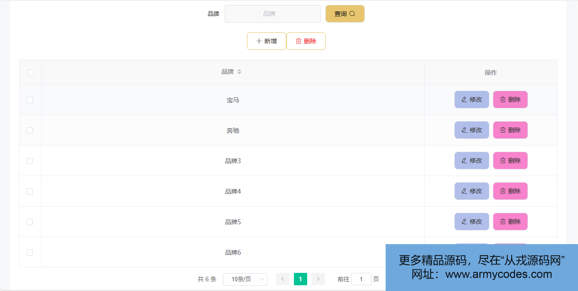Click the 奔驰 brand cell
578x291 pixels.
tap(233, 130)
